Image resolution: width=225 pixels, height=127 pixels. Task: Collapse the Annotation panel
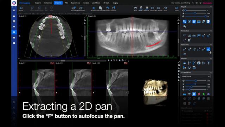click(211, 31)
